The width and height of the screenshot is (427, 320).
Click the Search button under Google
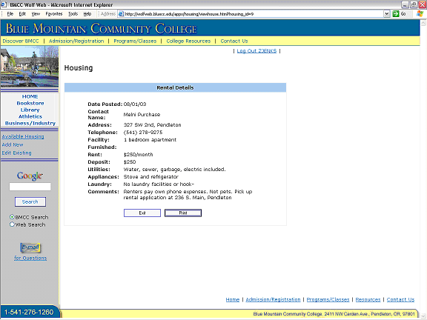30,201
